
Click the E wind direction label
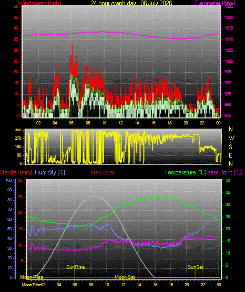point(230,155)
